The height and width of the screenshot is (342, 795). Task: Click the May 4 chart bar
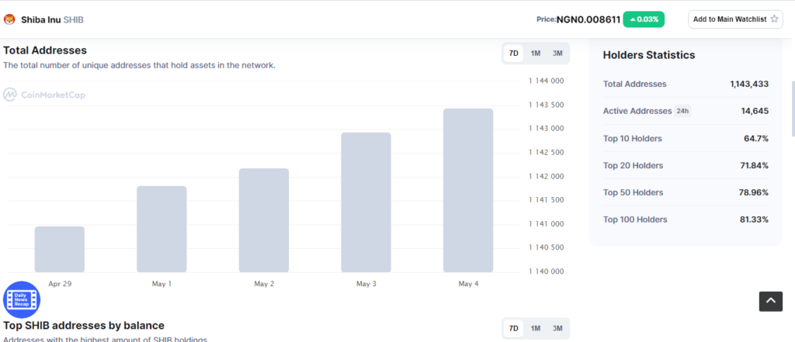468,191
